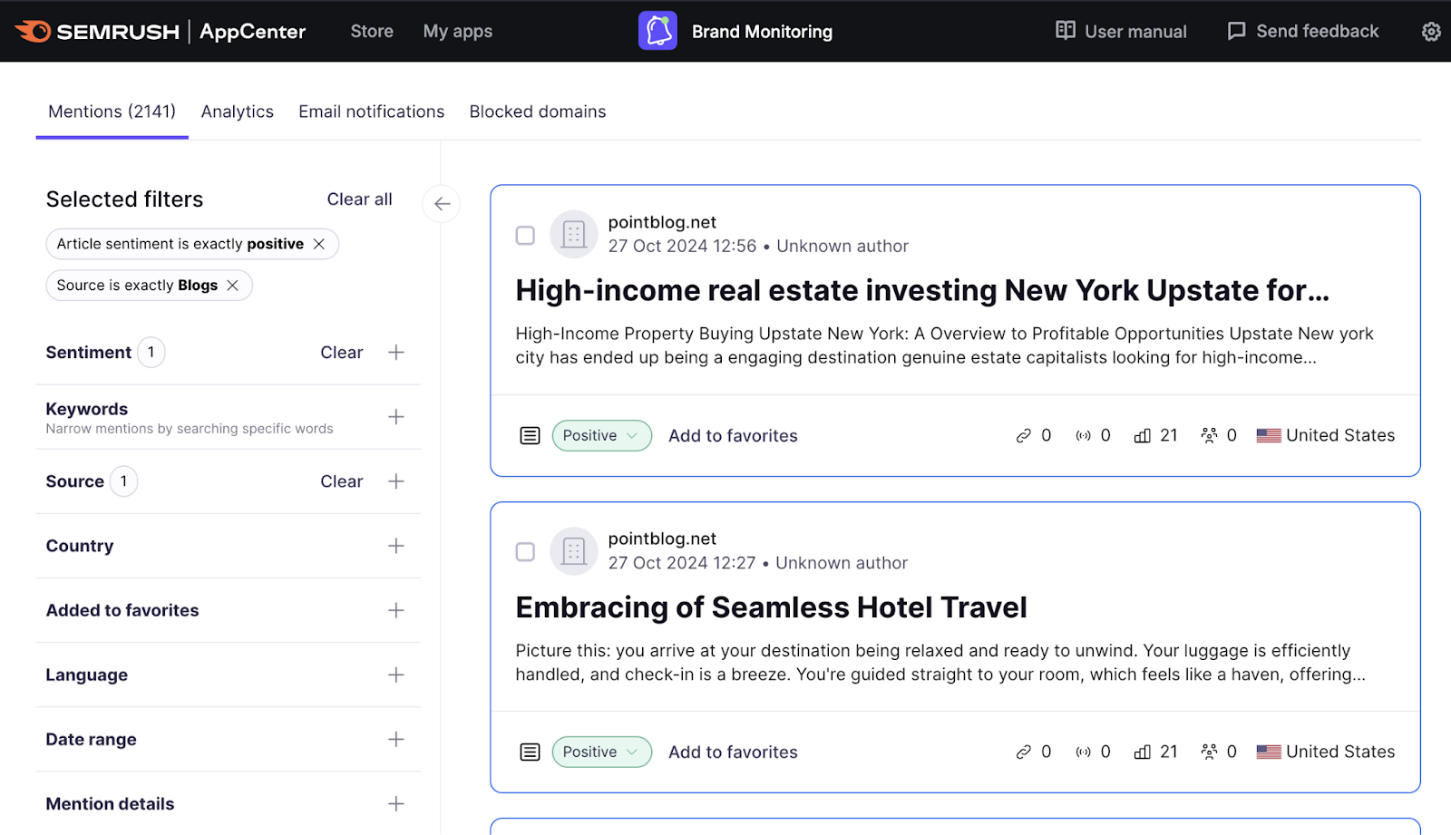Expand the Date range filter
Screen dimensions: 1451x835
(396, 739)
